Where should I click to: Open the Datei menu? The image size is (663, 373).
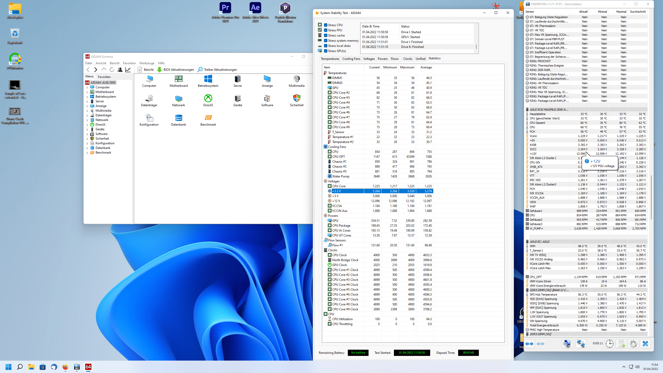(89, 63)
